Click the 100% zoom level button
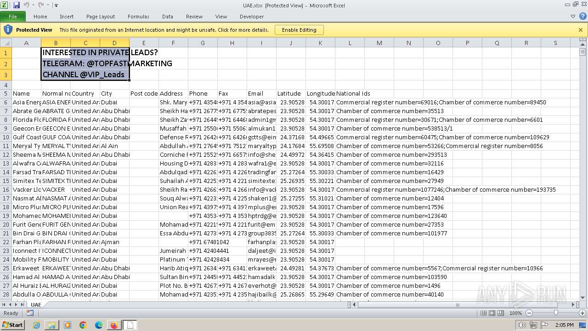The image size is (588, 331). pyautogui.click(x=515, y=313)
